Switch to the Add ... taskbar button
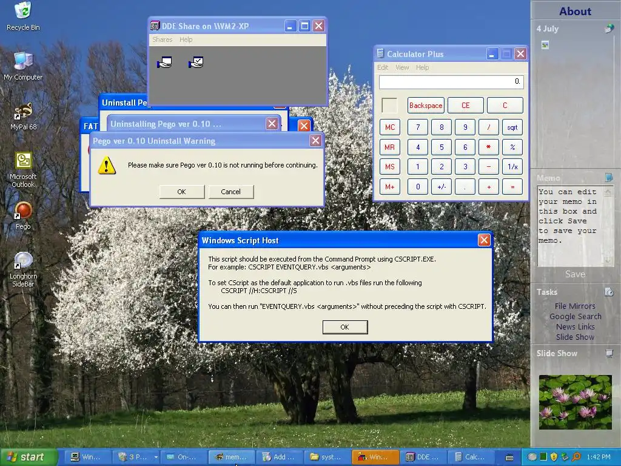Image resolution: width=621 pixels, height=466 pixels. point(279,457)
